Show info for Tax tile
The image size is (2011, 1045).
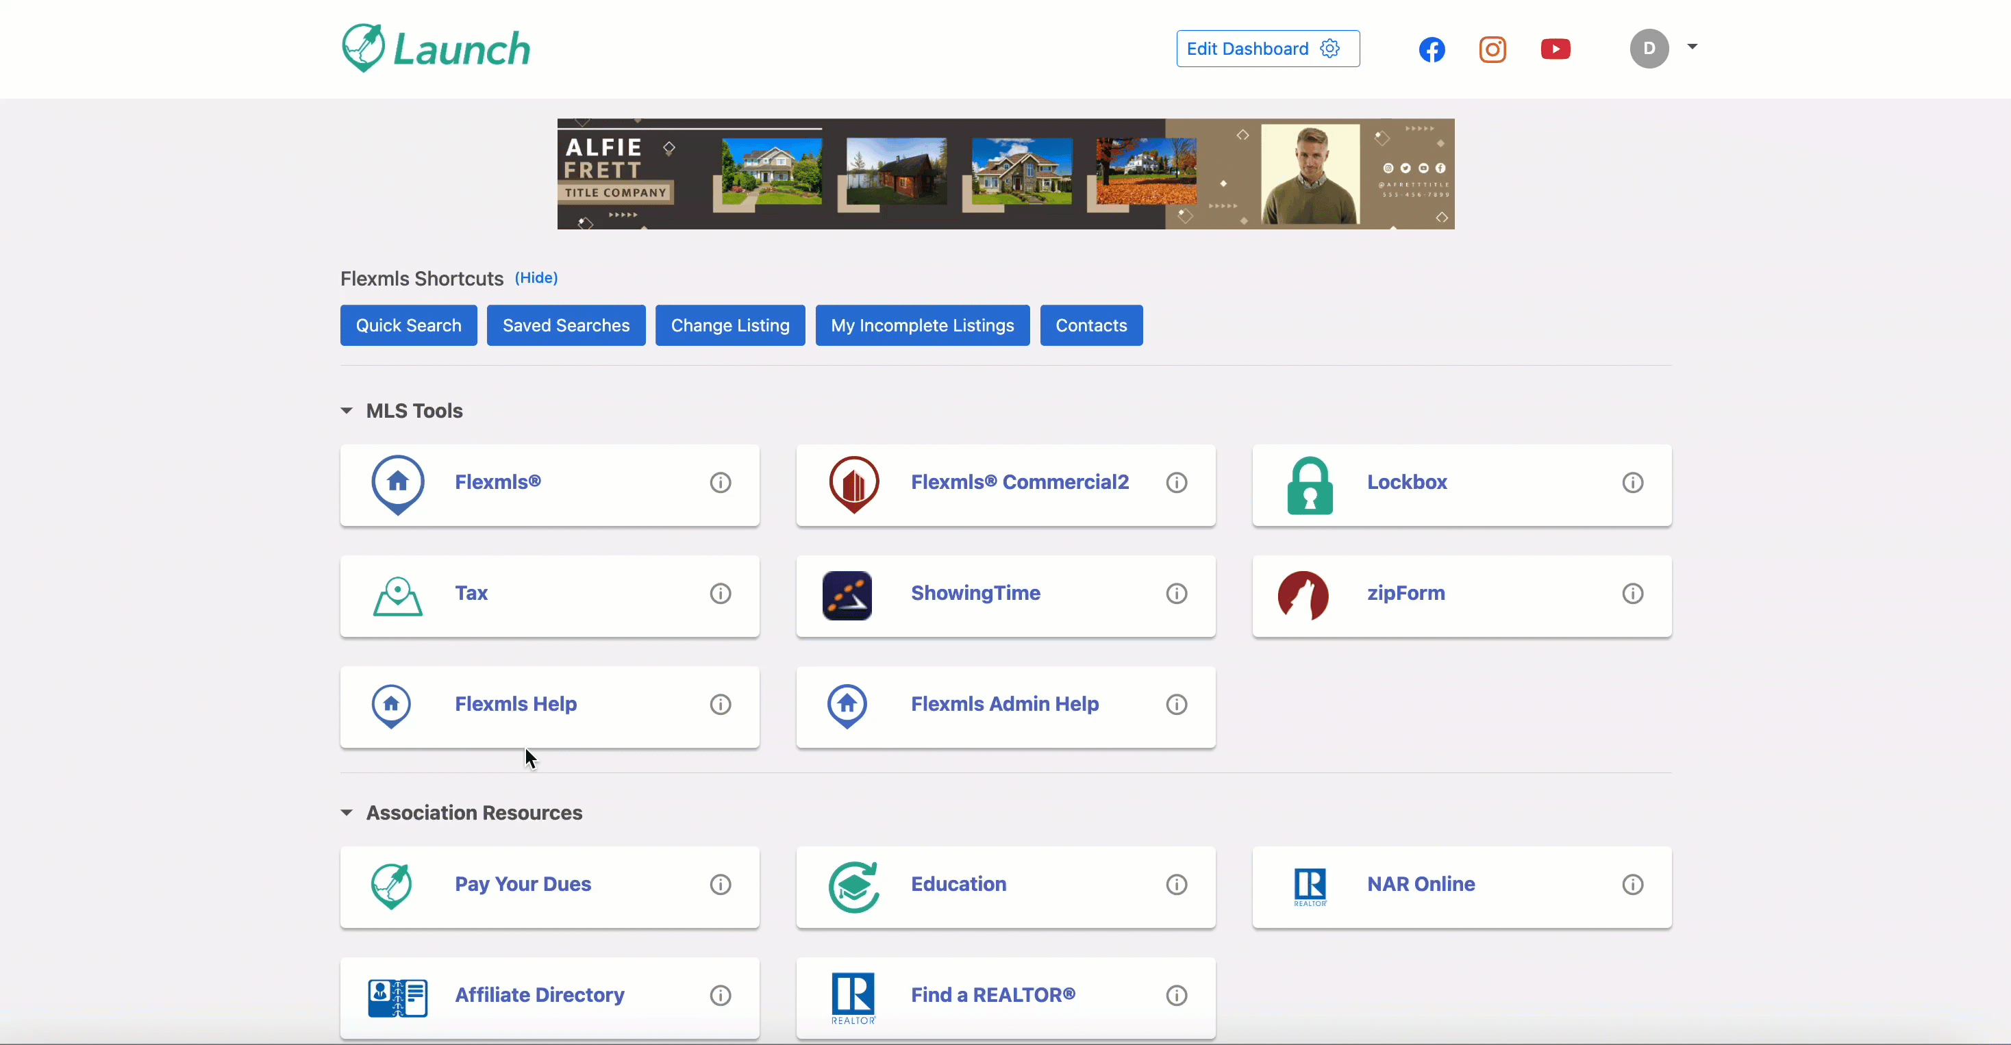[720, 593]
